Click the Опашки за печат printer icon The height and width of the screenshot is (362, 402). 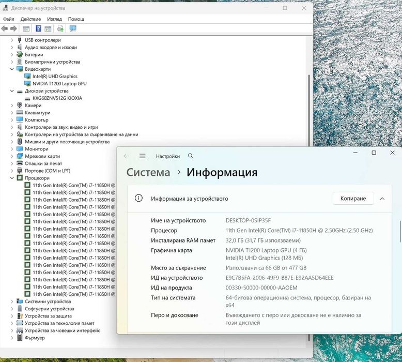tap(20, 163)
